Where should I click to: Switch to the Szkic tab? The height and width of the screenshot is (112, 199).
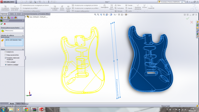coord(12,14)
